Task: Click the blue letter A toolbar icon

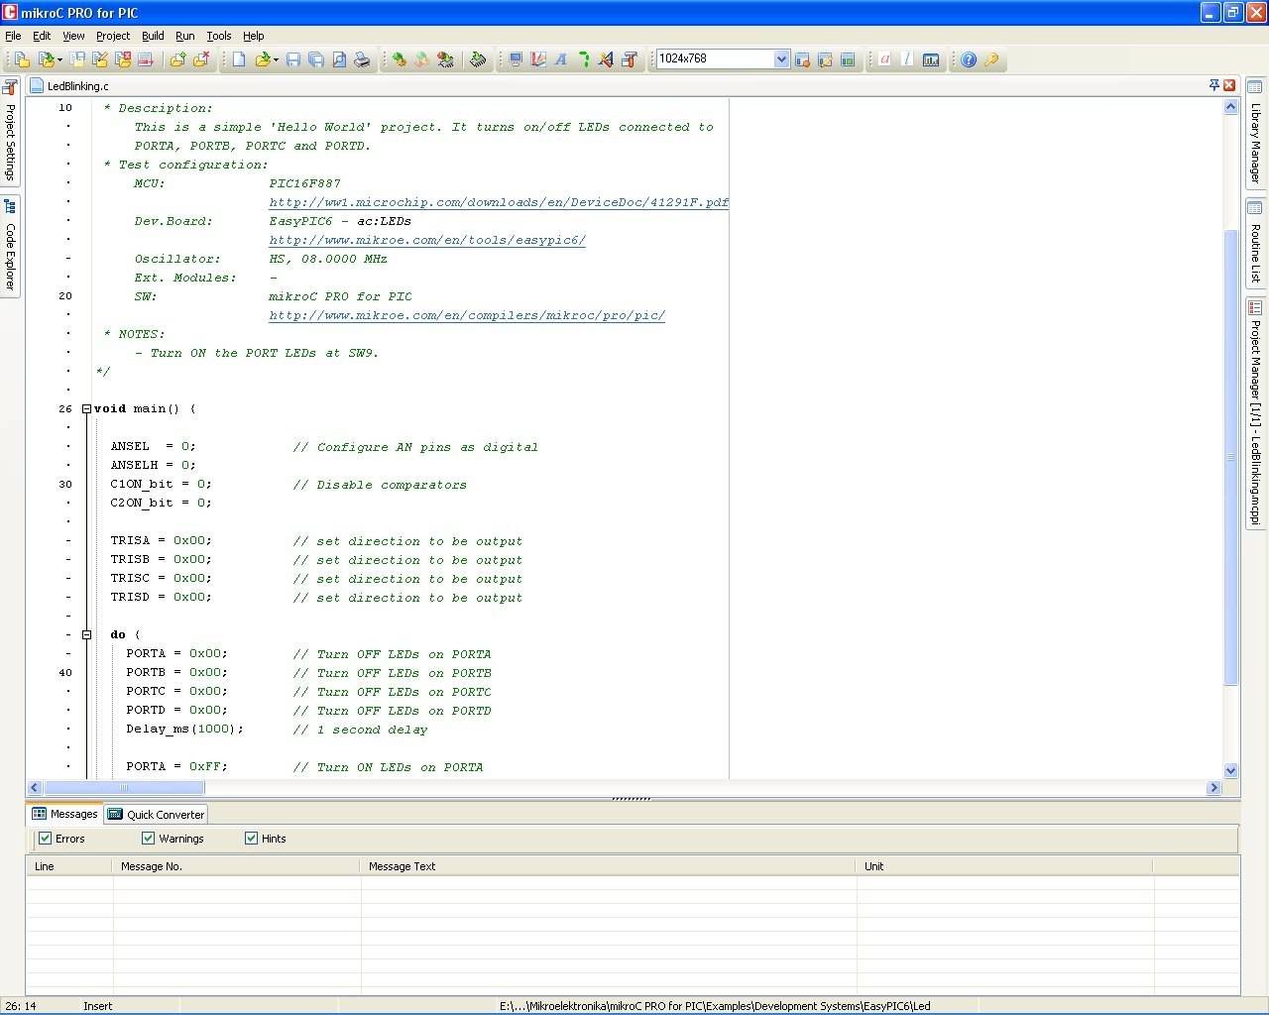Action: [561, 59]
